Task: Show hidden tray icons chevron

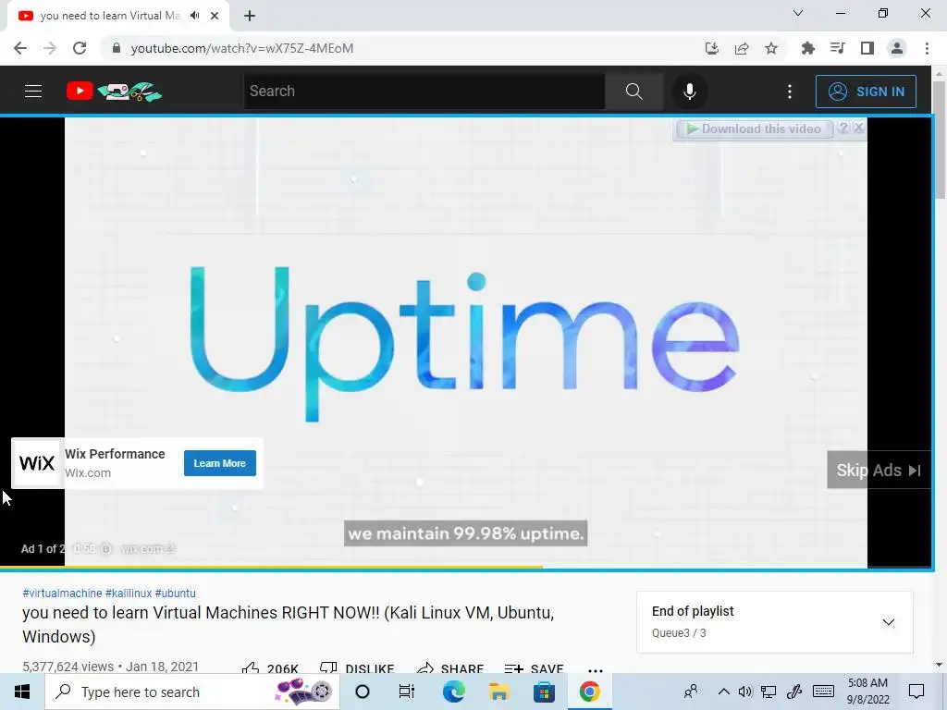Action: point(723,692)
